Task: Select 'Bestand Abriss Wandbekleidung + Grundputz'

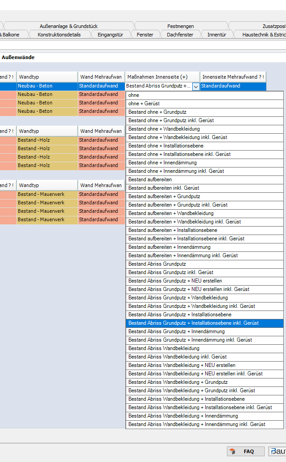Action: [x=204, y=382]
